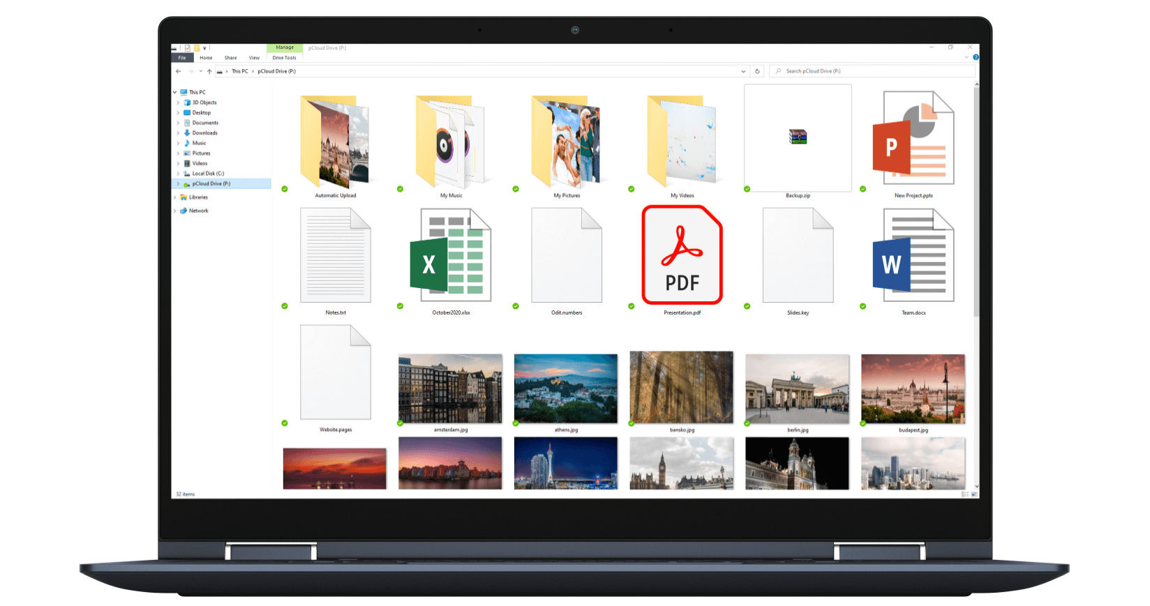This screenshot has height=606, width=1150.
Task: Click the vertical scrollbar up arrow
Action: (x=976, y=84)
